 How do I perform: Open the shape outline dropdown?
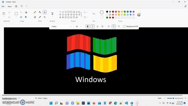pyautogui.click(x=86, y=12)
